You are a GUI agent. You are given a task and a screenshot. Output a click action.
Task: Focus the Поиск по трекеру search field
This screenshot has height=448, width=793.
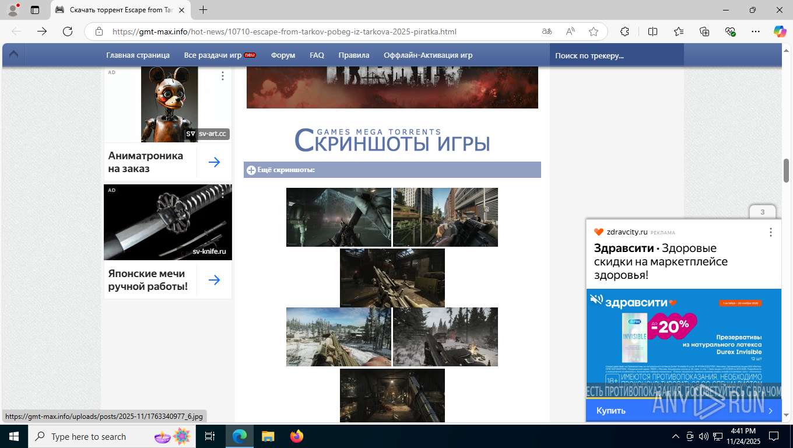click(x=616, y=55)
